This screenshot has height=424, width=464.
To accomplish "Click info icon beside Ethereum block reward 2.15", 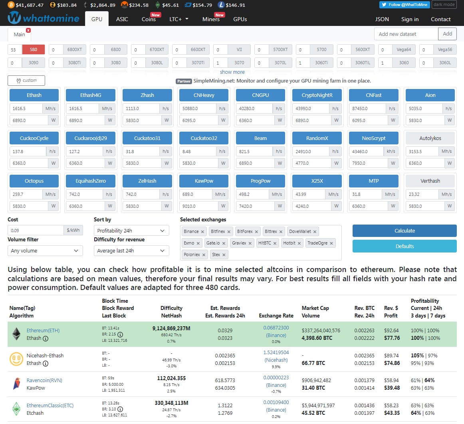I will coord(120,335).
